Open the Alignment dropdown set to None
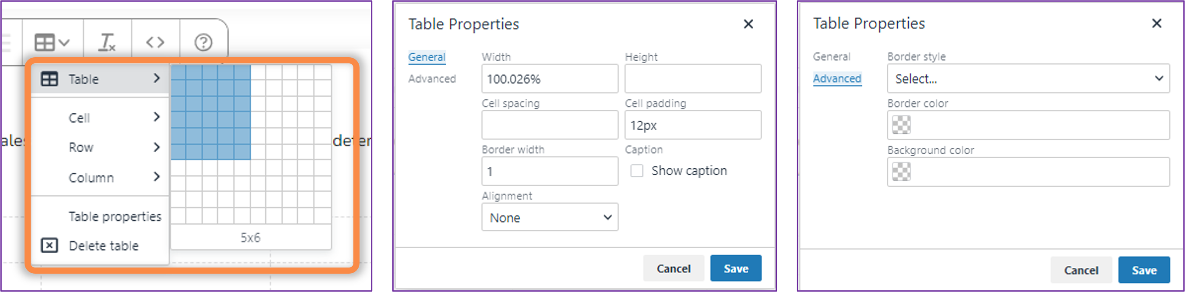 click(x=549, y=217)
